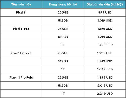Select the 1099 USD price cell
Image resolution: width=126 pixels, height=98 pixels.
[x=105, y=29]
